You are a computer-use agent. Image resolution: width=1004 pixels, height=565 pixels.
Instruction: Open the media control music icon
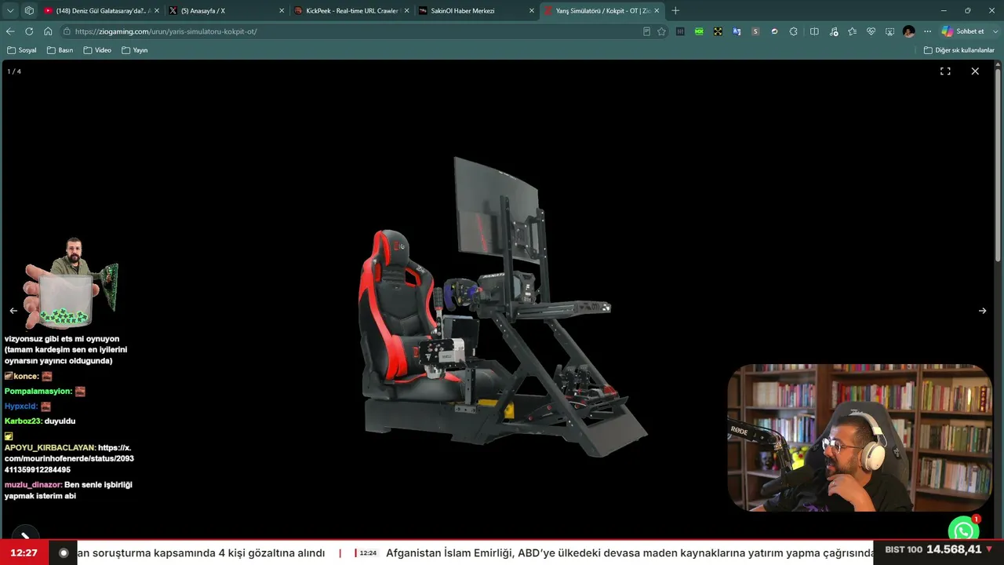833,31
